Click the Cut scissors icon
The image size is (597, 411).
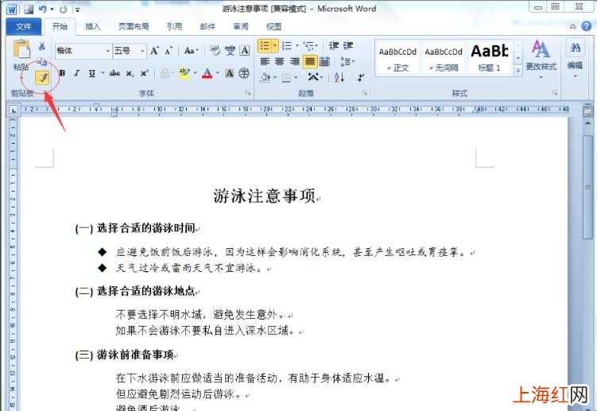click(42, 46)
